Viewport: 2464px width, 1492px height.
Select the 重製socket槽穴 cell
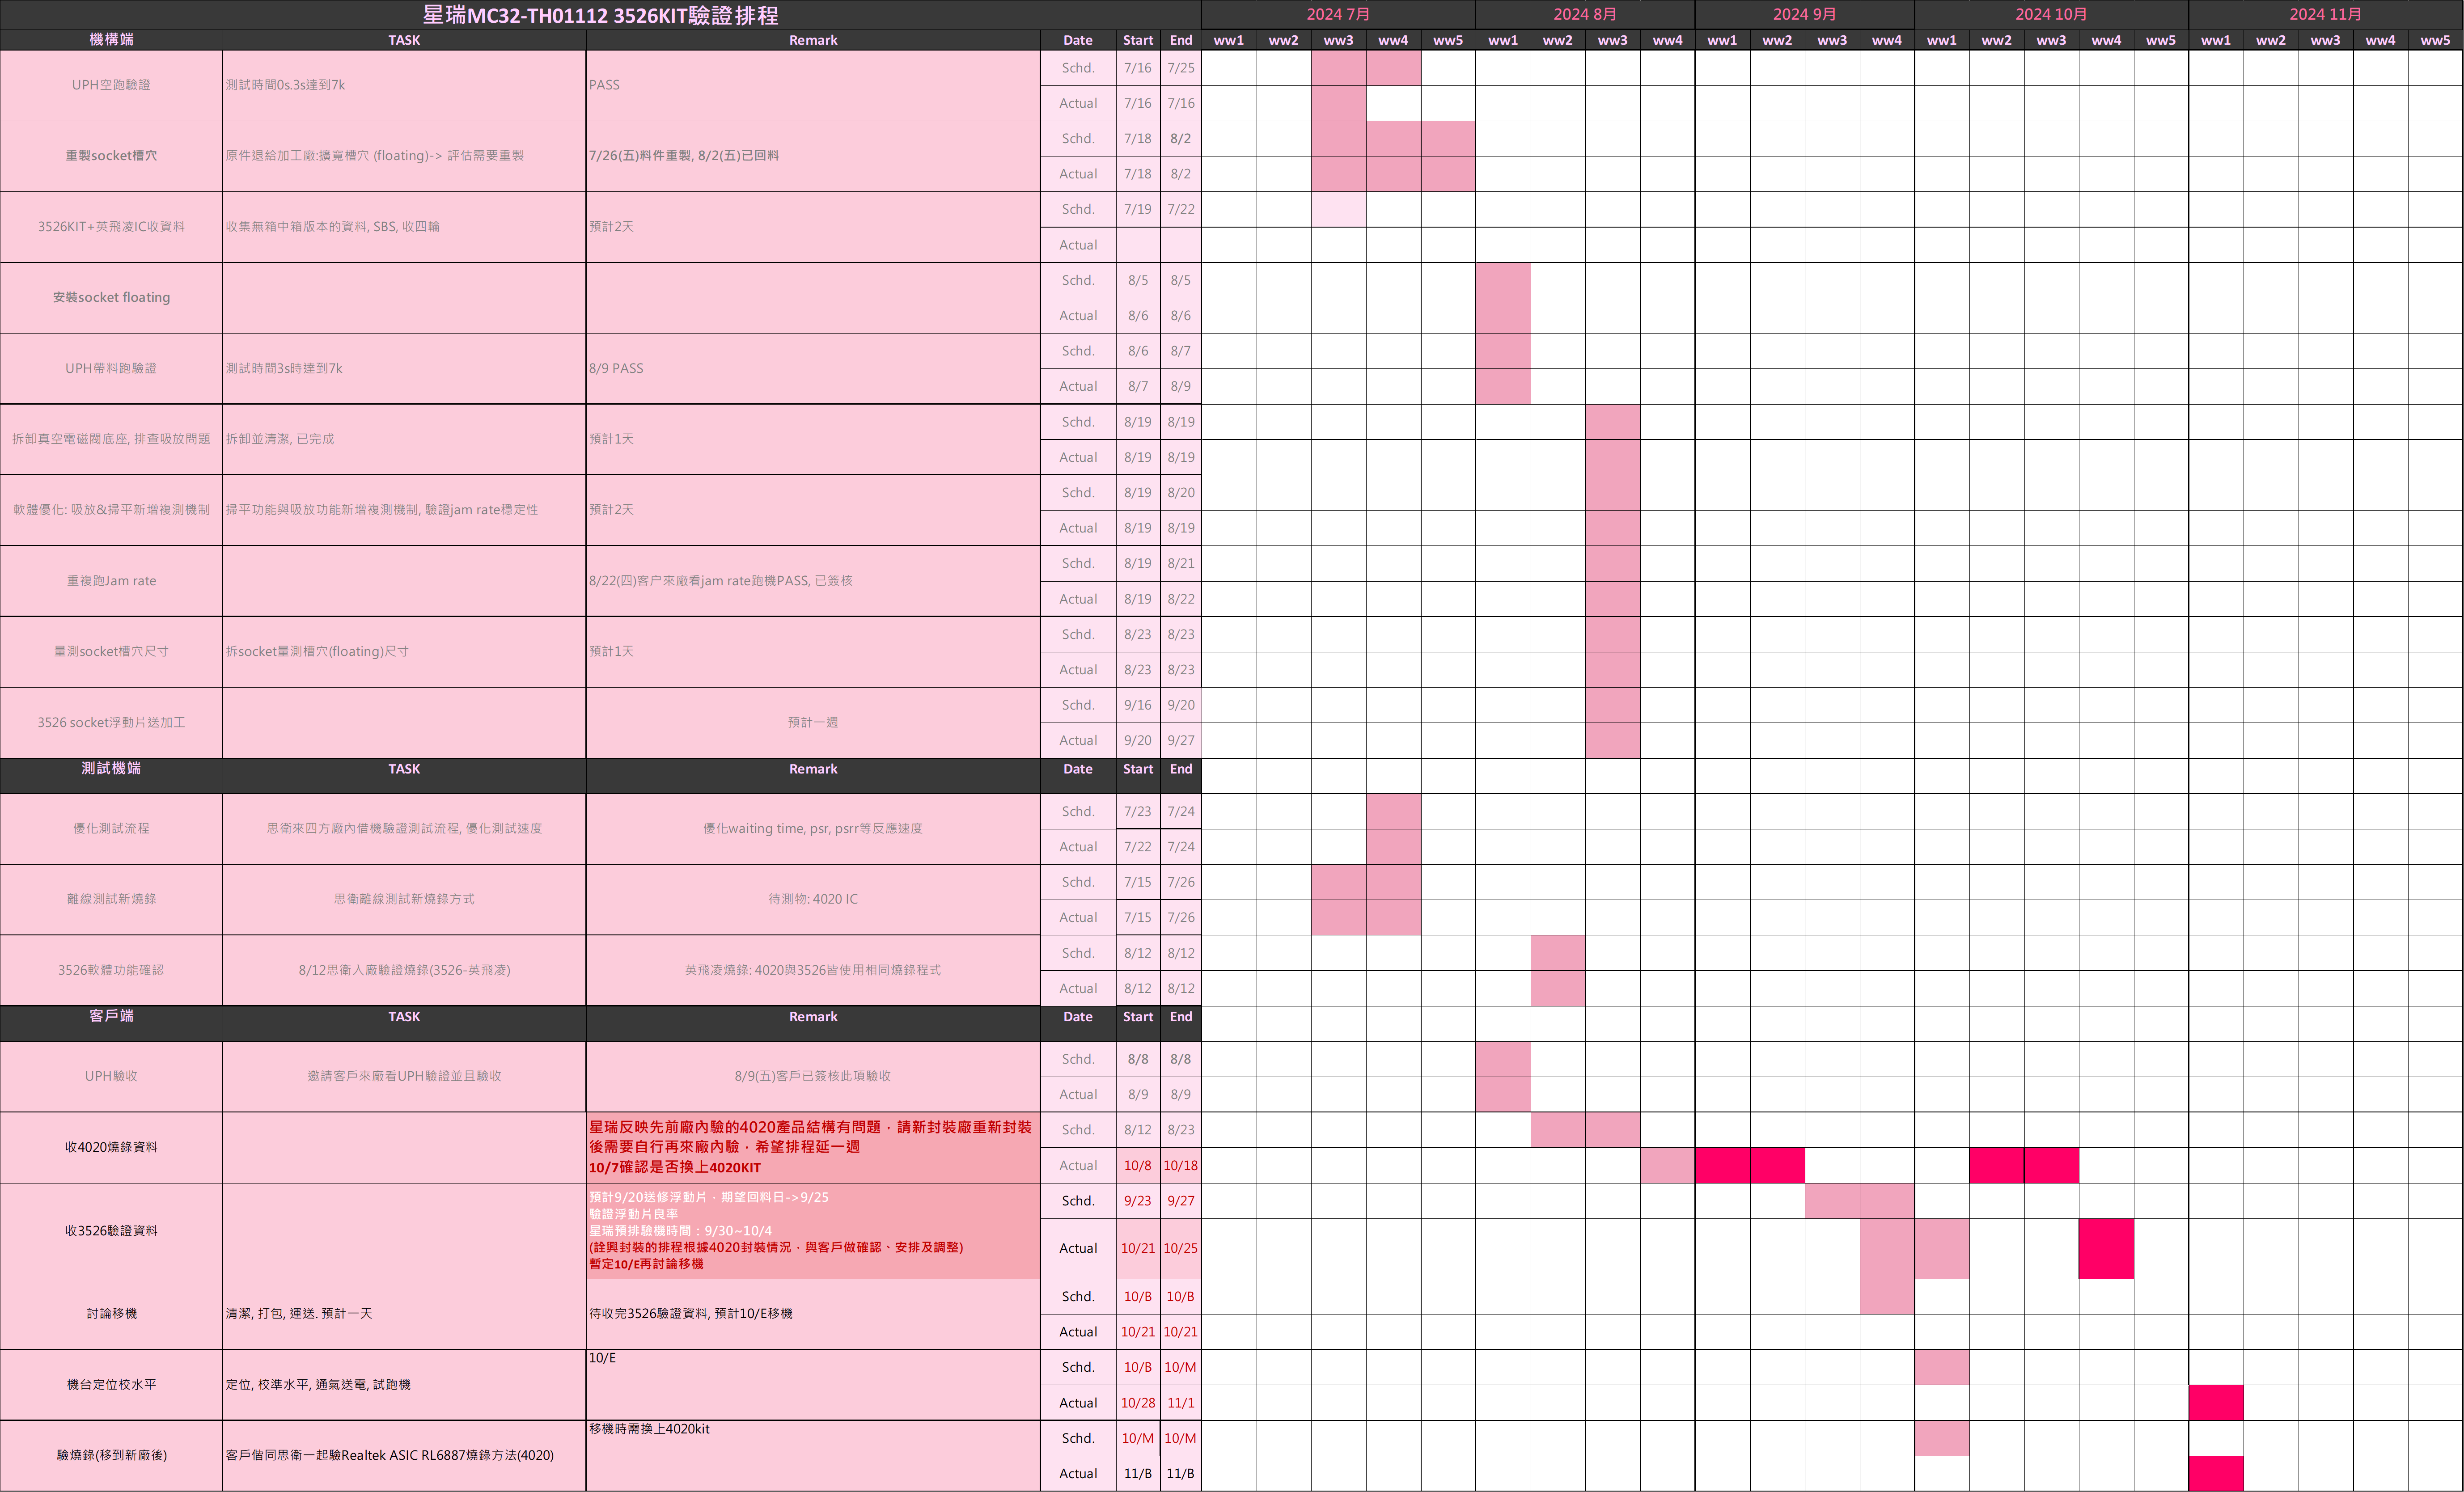(x=111, y=156)
